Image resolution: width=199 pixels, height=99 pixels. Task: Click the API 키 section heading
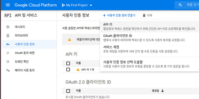pyautogui.click(x=71, y=54)
